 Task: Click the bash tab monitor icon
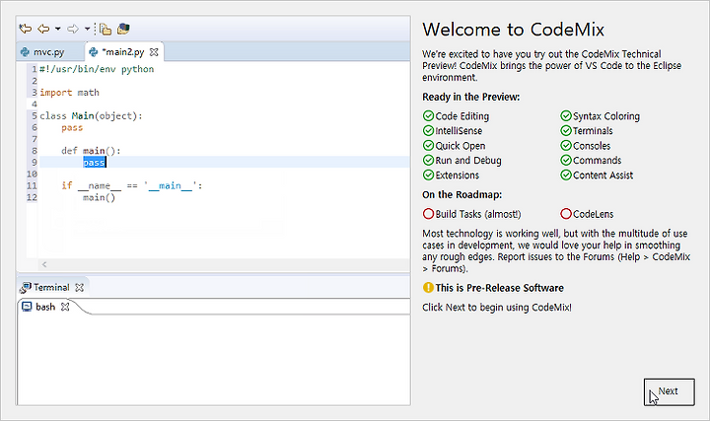(x=27, y=307)
